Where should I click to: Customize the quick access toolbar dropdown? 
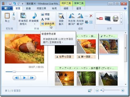[23, 4]
